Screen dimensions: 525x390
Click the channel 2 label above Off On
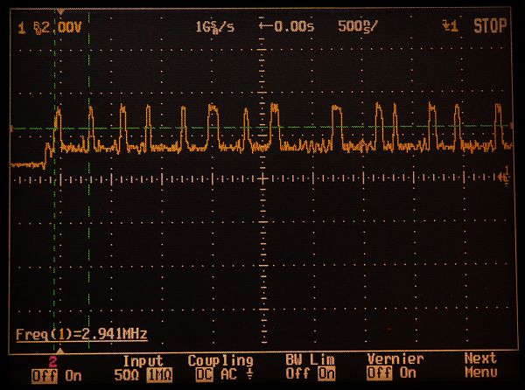[54, 360]
